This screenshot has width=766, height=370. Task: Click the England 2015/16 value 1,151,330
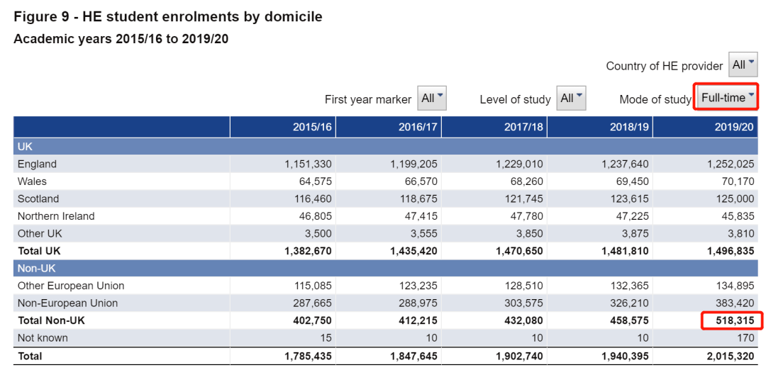point(309,164)
